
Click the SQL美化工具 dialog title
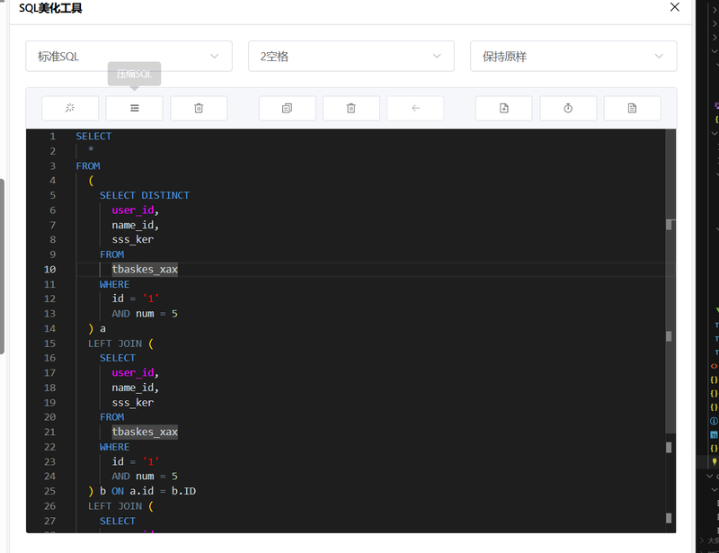[50, 8]
